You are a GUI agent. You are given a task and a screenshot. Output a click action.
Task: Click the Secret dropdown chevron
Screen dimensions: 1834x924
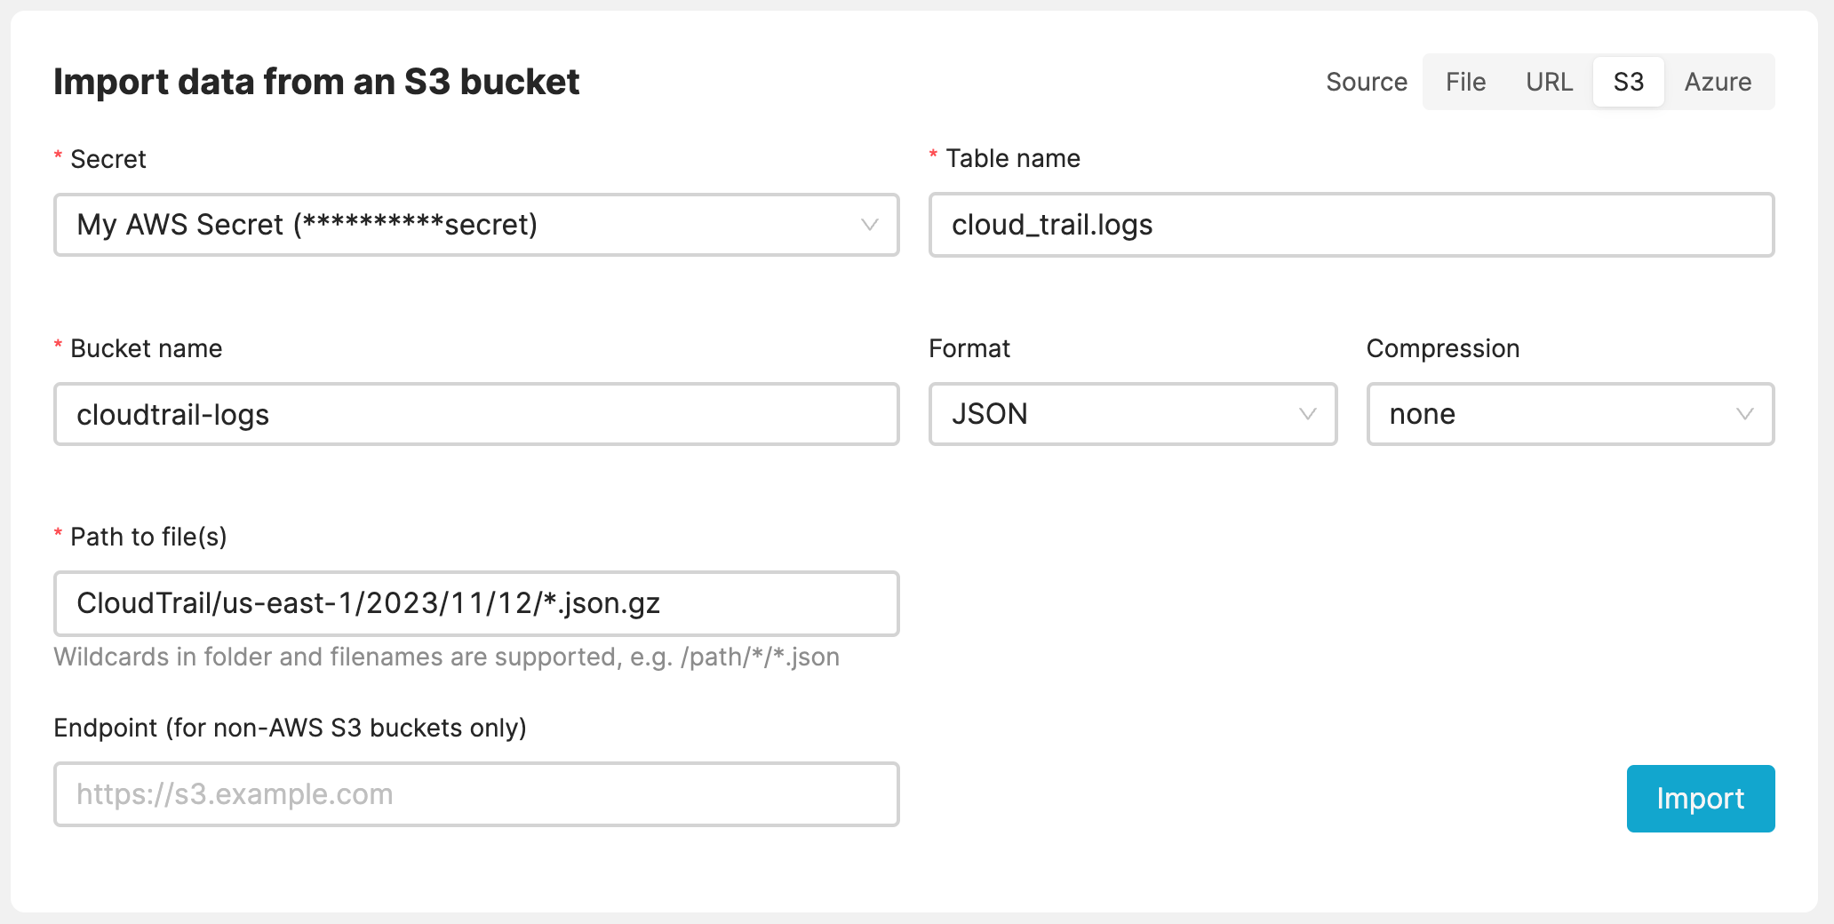(871, 225)
